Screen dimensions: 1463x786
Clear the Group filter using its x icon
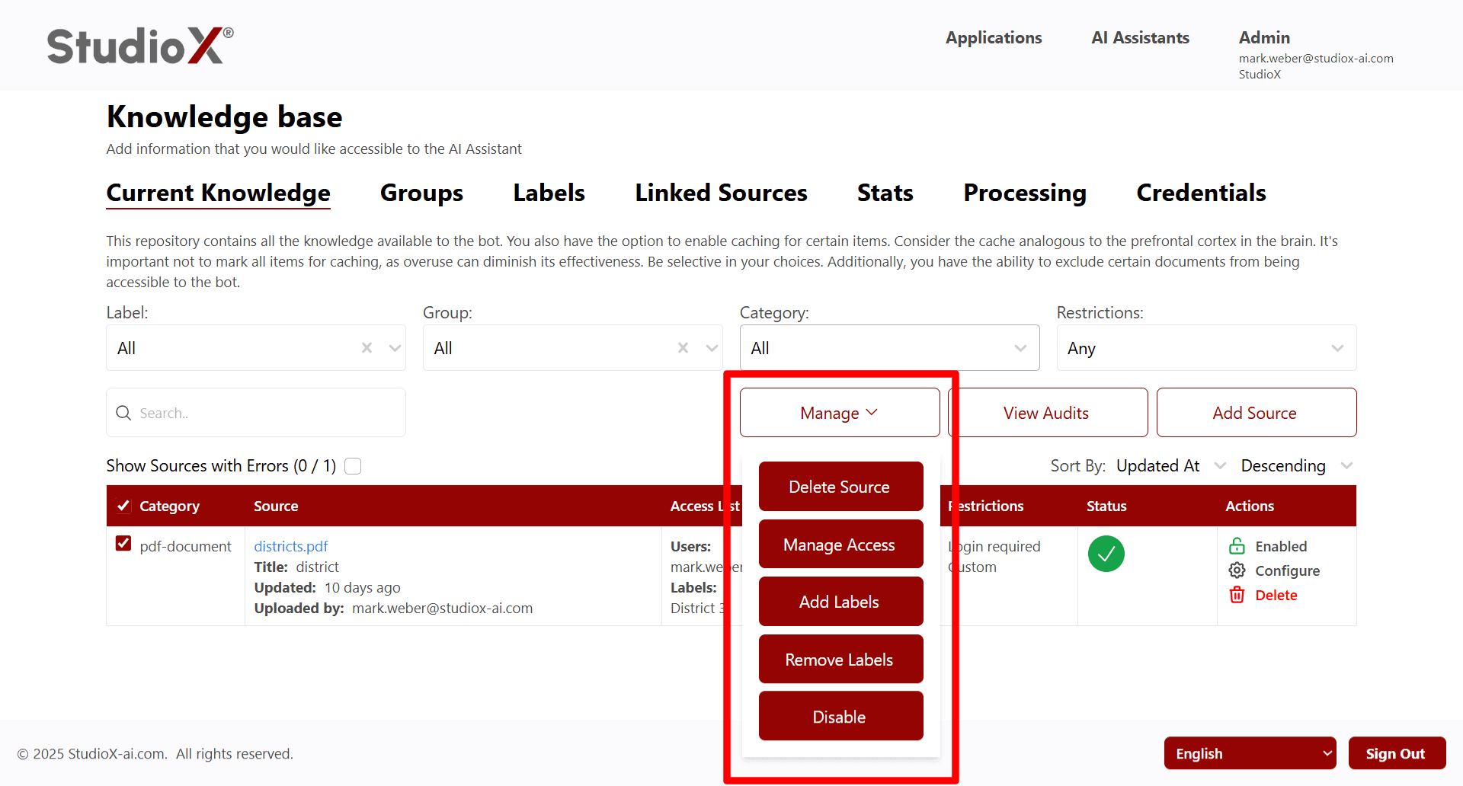click(683, 347)
